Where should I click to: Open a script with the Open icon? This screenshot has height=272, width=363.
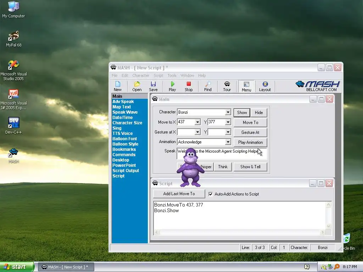[x=137, y=86]
